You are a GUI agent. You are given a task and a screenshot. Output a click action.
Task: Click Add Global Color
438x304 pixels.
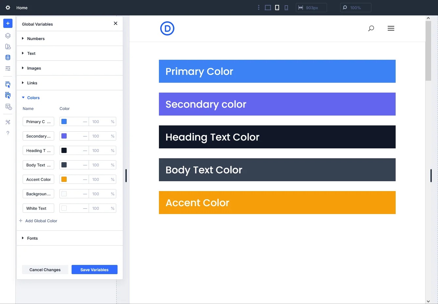pyautogui.click(x=41, y=221)
